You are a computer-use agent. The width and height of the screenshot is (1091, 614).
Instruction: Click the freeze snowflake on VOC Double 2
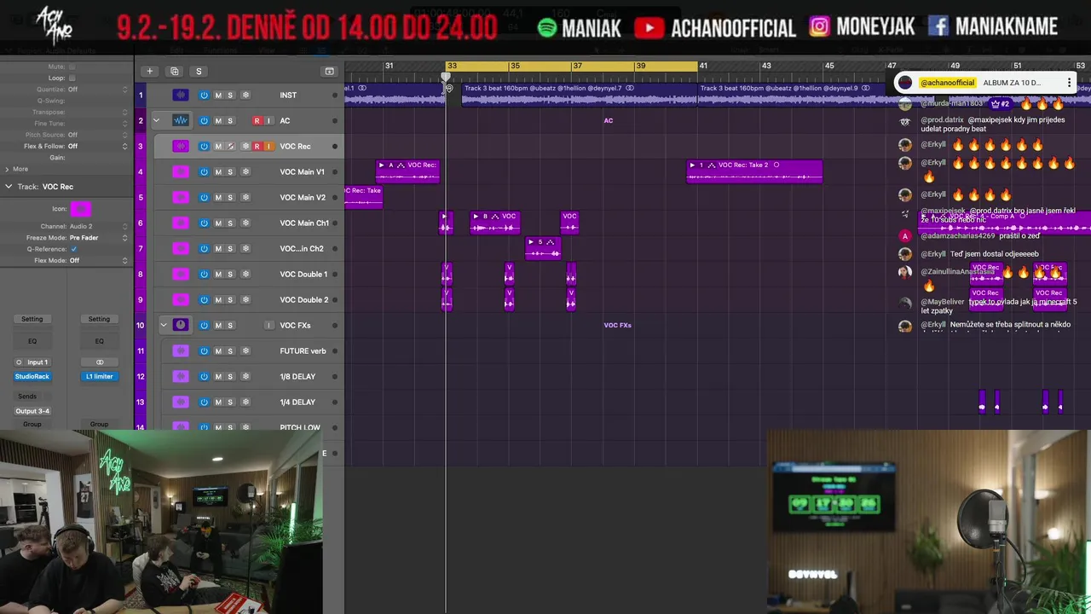click(245, 299)
